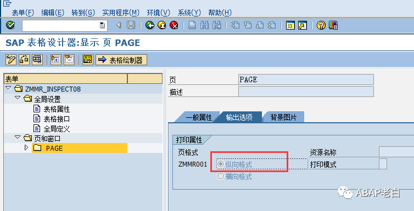The height and width of the screenshot is (211, 414).
Task: Expand the PAGE folder node
Action: 26,147
